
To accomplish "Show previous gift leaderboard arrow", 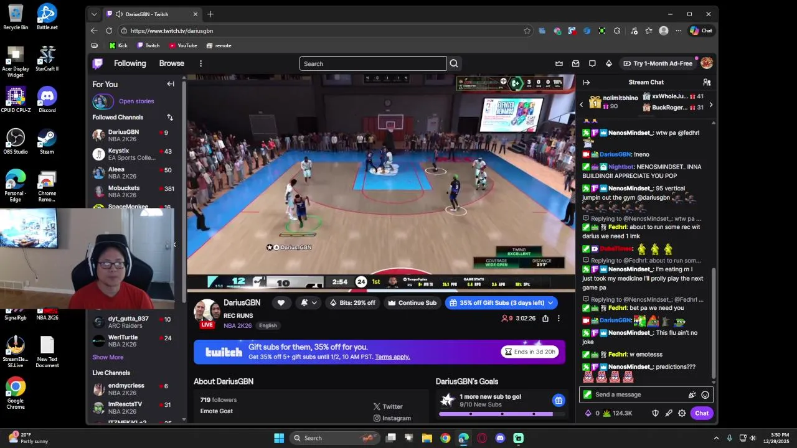I will pos(582,105).
